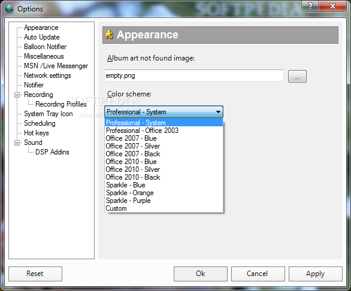Select the Custom color scheme option
This screenshot has width=351, height=291.
[x=164, y=208]
